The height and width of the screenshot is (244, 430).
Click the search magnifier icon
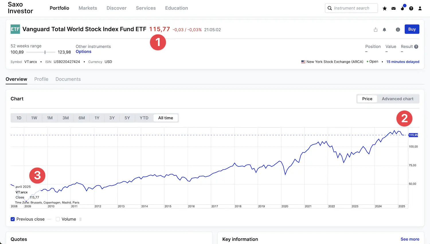pyautogui.click(x=330, y=8)
